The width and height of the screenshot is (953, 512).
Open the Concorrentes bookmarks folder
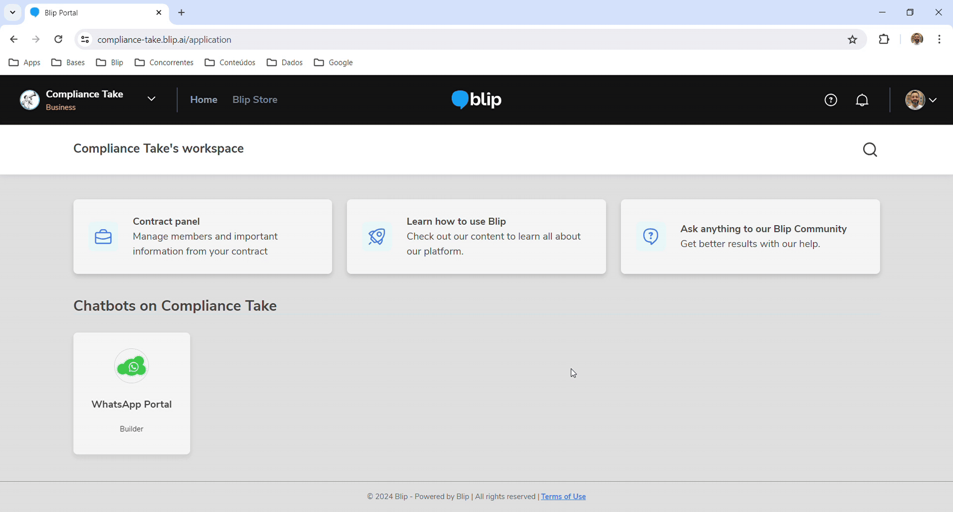[x=164, y=63]
